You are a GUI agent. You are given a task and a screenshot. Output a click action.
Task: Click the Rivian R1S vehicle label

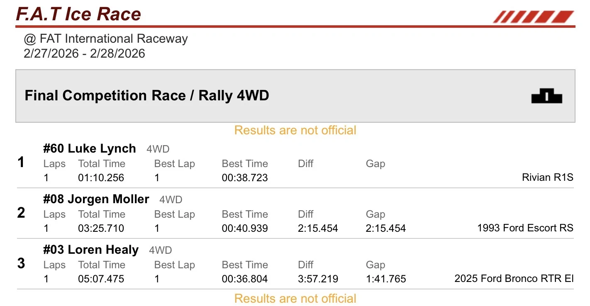548,177
